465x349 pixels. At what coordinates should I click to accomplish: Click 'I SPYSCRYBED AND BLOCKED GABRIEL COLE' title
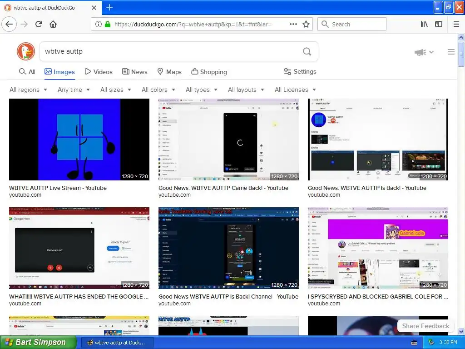pos(378,296)
